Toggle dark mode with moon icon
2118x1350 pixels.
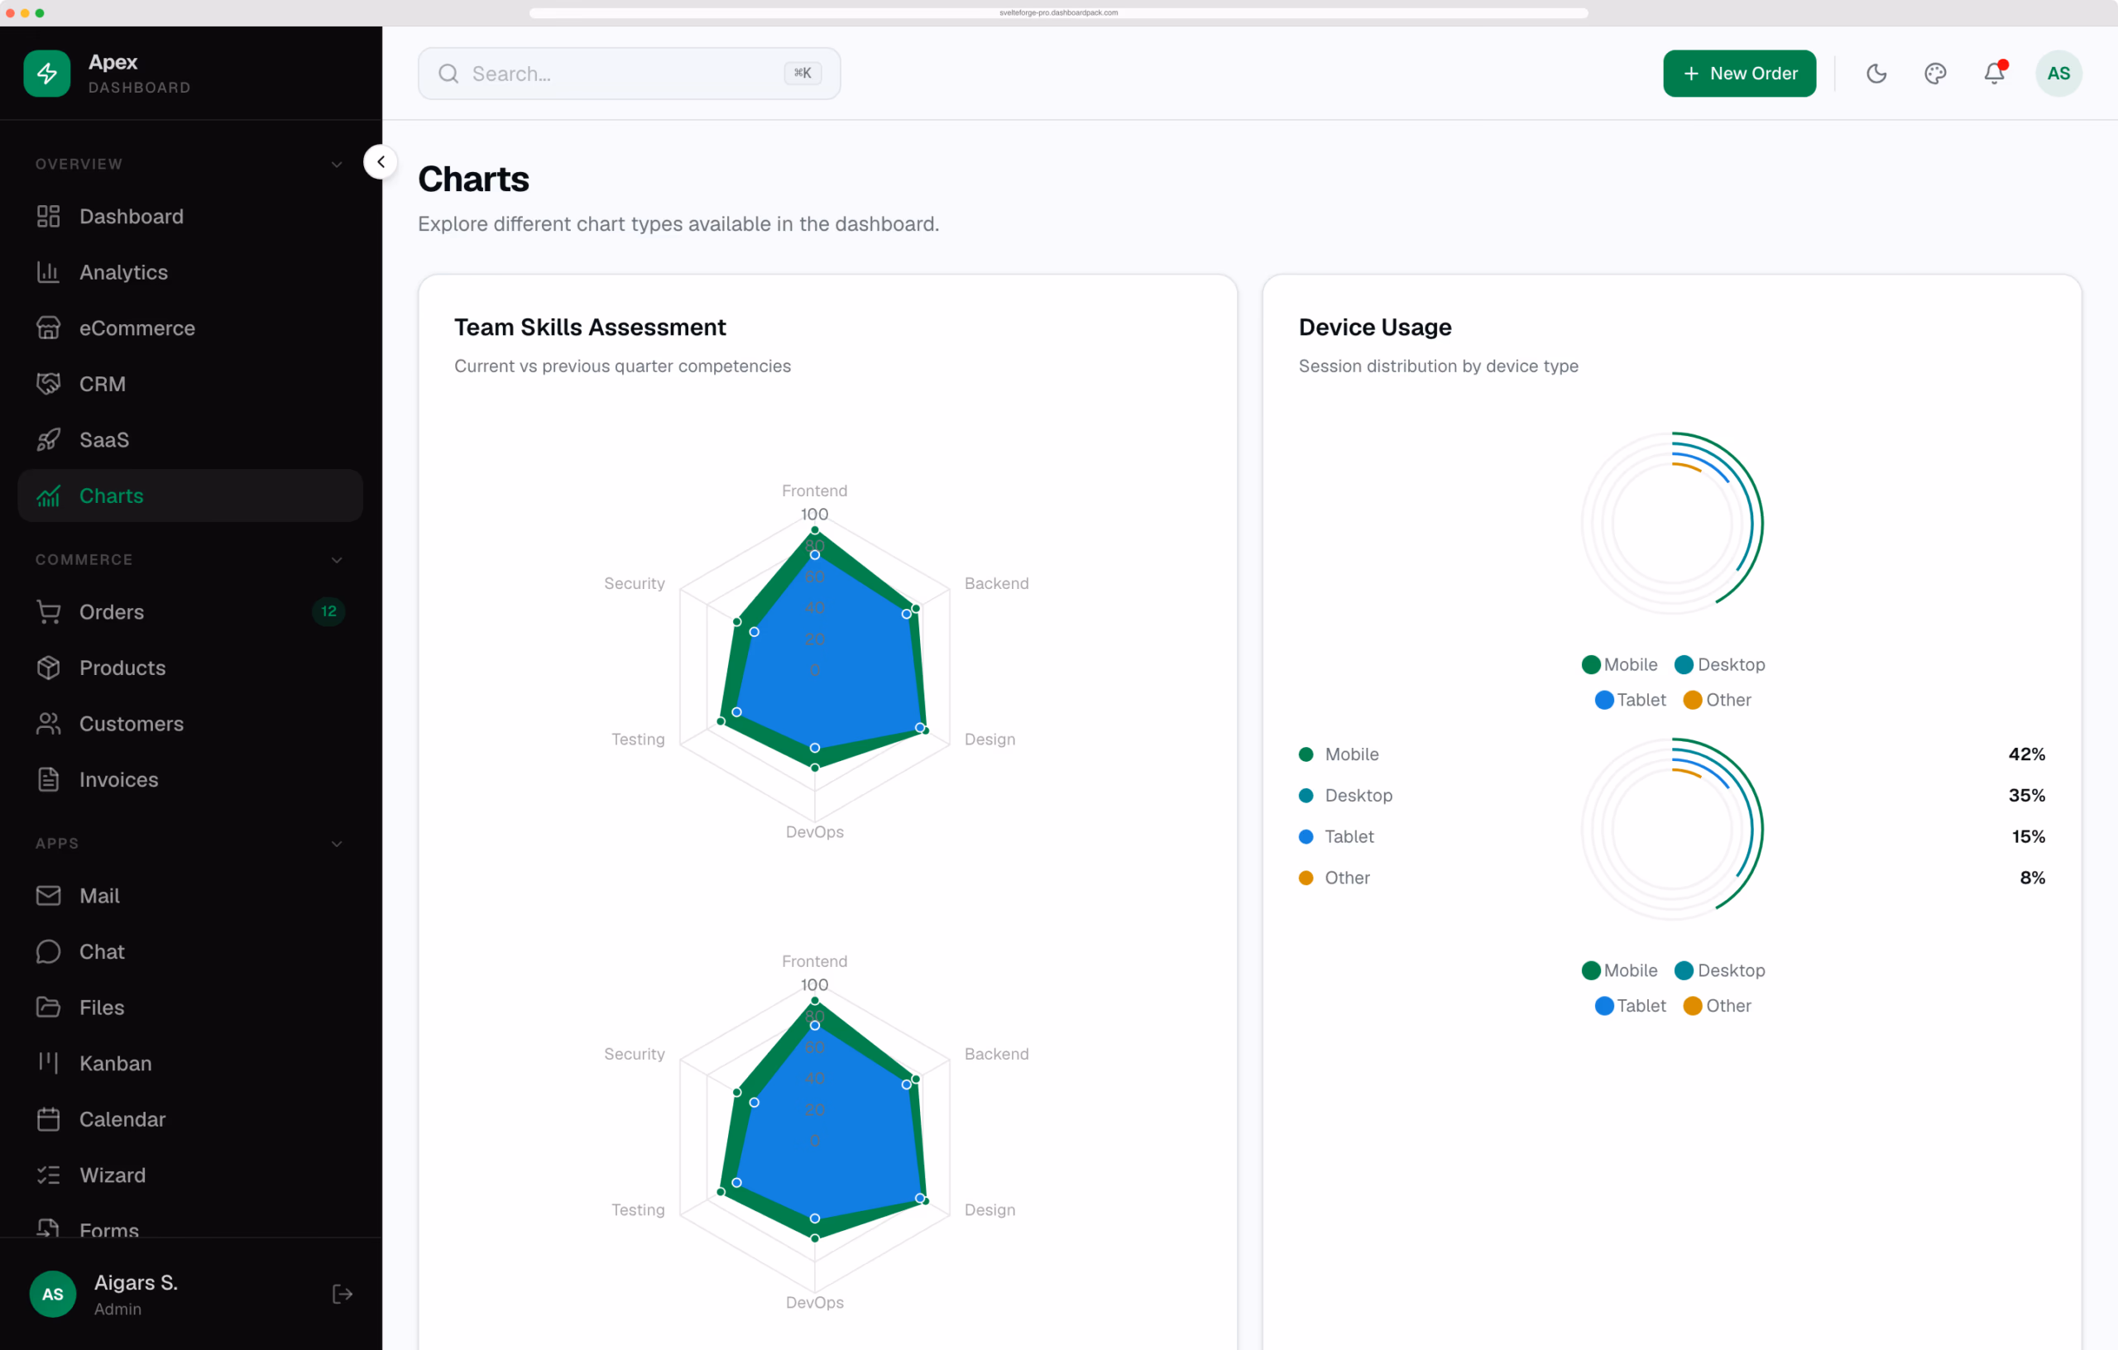1876,73
